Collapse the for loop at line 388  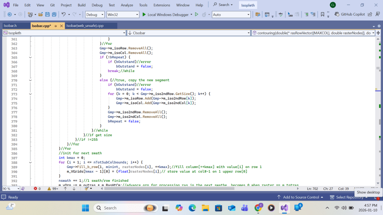click(x=30, y=162)
